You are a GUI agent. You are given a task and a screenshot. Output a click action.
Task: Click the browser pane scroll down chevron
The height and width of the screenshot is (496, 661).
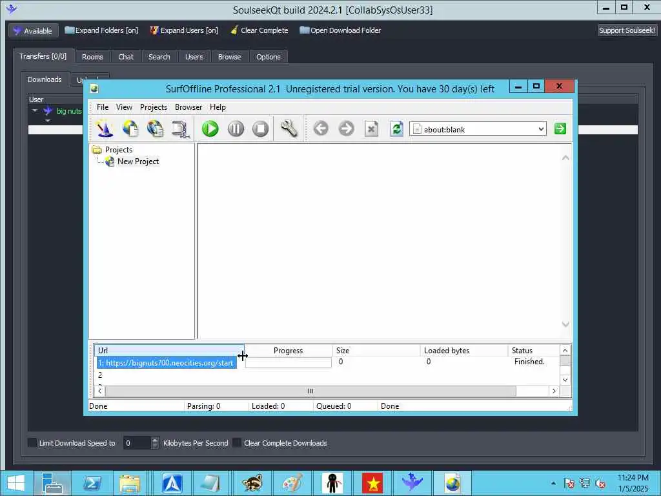coord(565,324)
